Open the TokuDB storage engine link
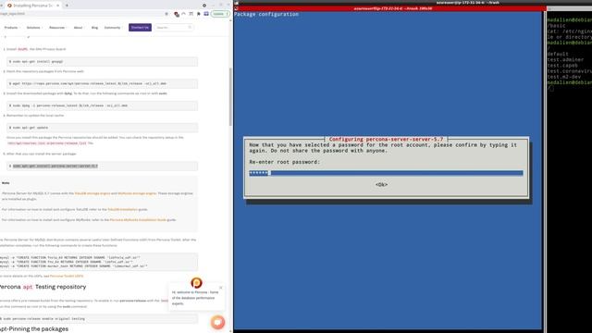The image size is (592, 333). (x=92, y=193)
